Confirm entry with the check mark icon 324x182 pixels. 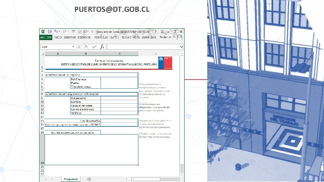(94, 47)
